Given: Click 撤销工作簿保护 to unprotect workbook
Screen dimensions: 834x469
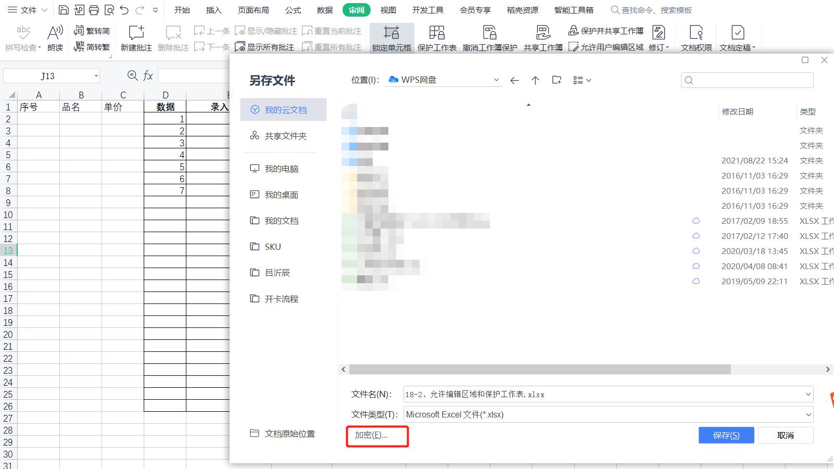Looking at the screenshot, I should pyautogui.click(x=489, y=36).
